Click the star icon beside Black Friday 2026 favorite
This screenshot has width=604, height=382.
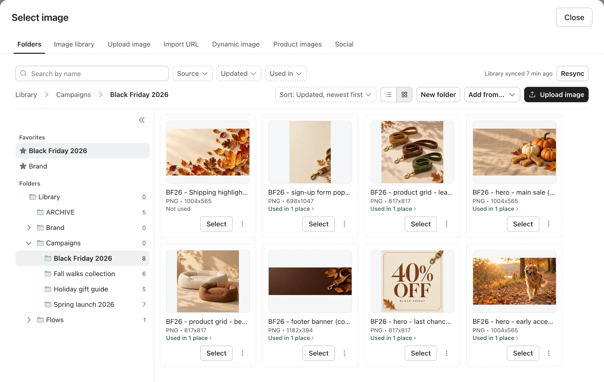tap(23, 151)
